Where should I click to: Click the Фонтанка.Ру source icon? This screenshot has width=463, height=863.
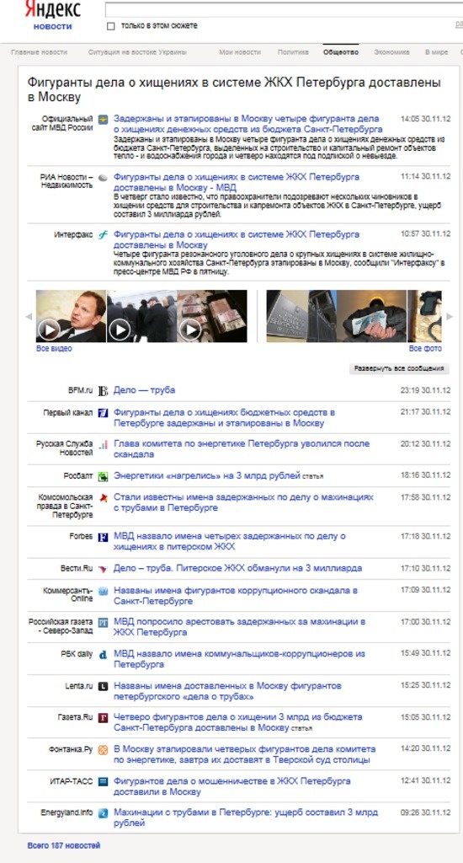(x=103, y=749)
